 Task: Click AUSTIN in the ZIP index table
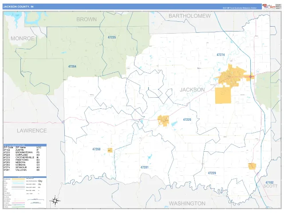coord(20,150)
